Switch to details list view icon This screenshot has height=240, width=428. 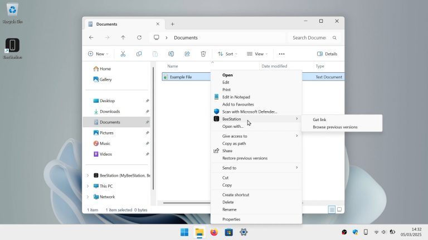click(332, 209)
